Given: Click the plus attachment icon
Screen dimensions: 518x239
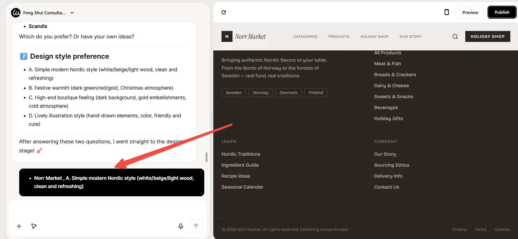Looking at the screenshot, I should click(x=19, y=226).
